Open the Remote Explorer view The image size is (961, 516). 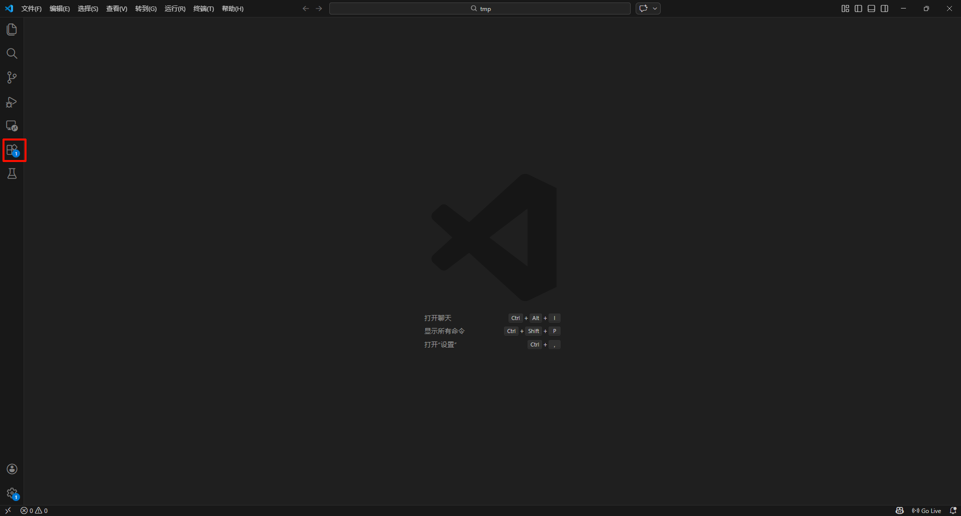point(12,126)
